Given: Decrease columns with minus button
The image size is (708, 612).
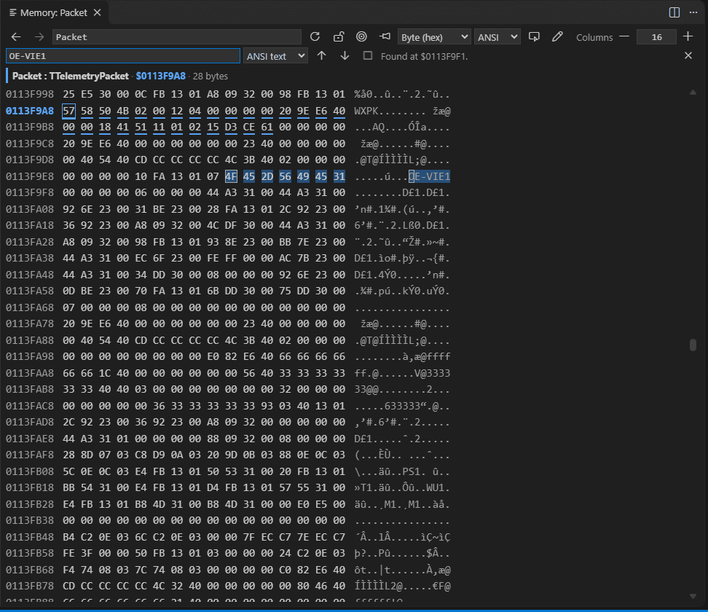Looking at the screenshot, I should (624, 37).
